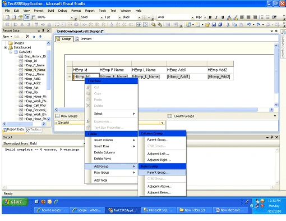The width and height of the screenshot is (286, 221).
Task: Toggle Underline formatting in the toolbar
Action: tap(223, 17)
